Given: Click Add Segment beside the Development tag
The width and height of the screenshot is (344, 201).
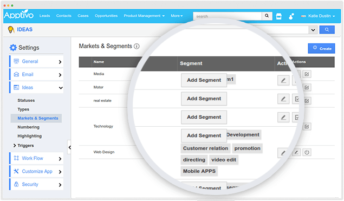Looking at the screenshot, I should point(204,135).
